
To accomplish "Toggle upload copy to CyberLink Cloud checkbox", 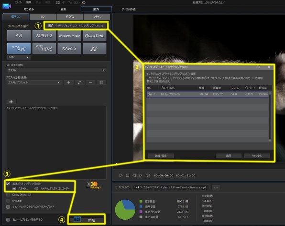I will tap(8, 207).
